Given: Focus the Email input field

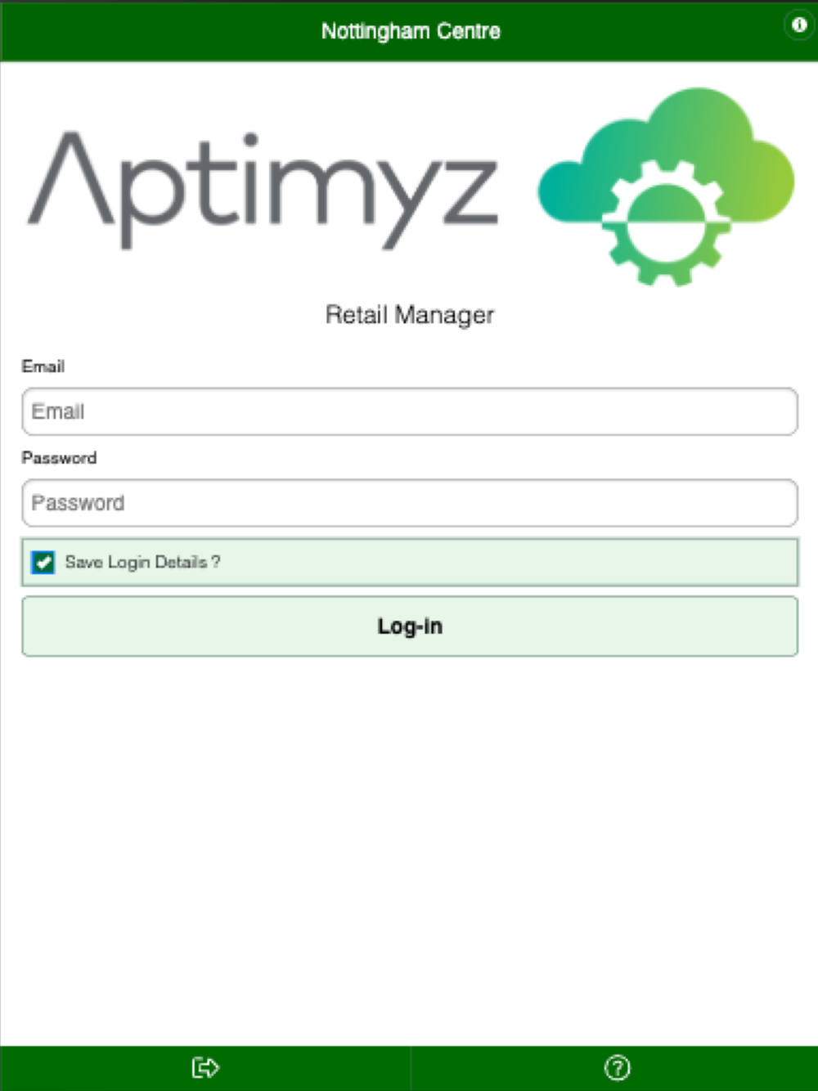Looking at the screenshot, I should 410,411.
